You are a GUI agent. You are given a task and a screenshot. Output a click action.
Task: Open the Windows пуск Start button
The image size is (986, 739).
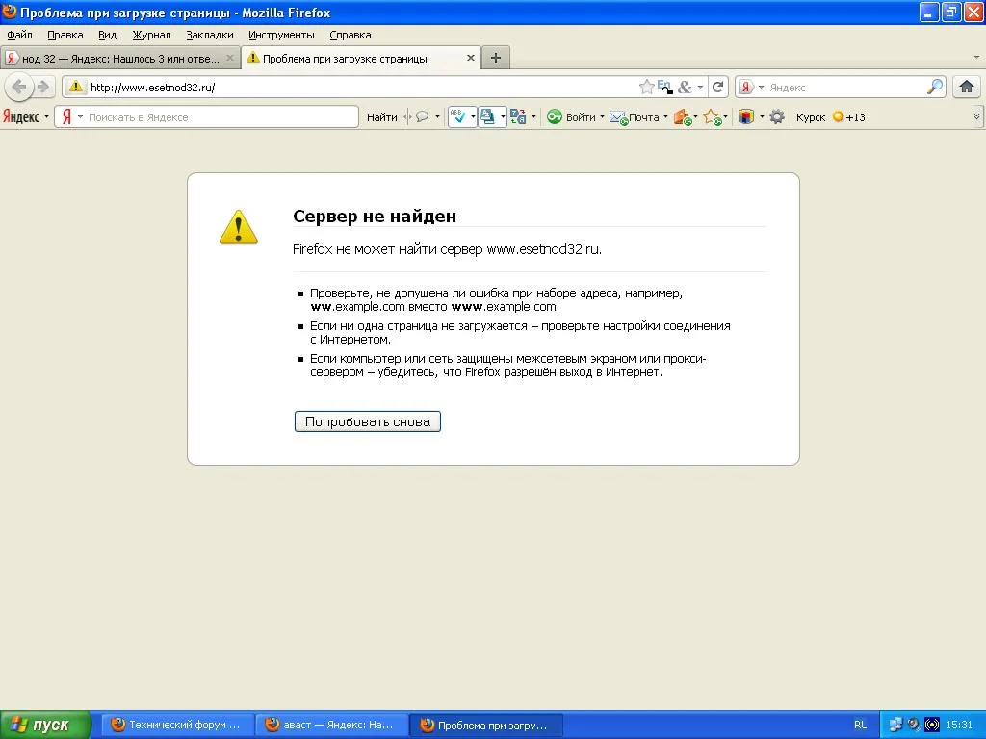45,725
